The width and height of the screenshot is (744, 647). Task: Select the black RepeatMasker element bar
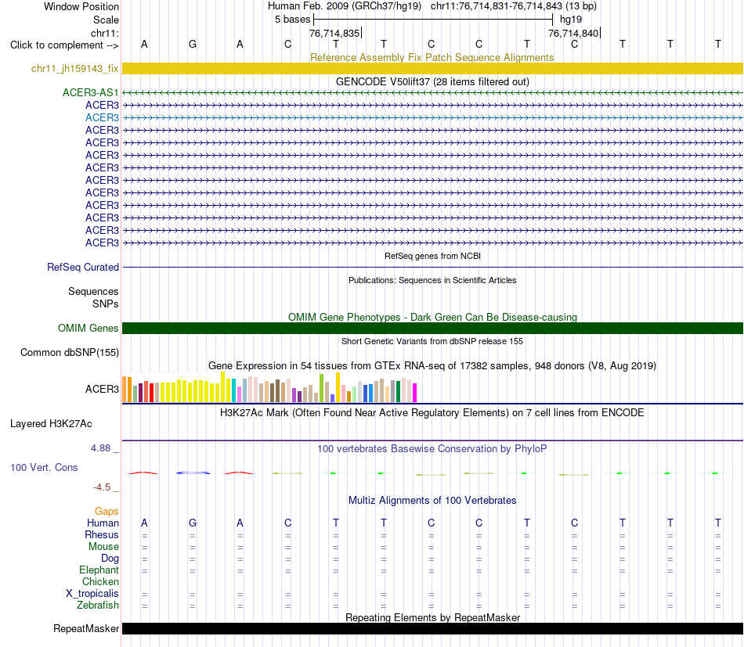click(x=432, y=628)
